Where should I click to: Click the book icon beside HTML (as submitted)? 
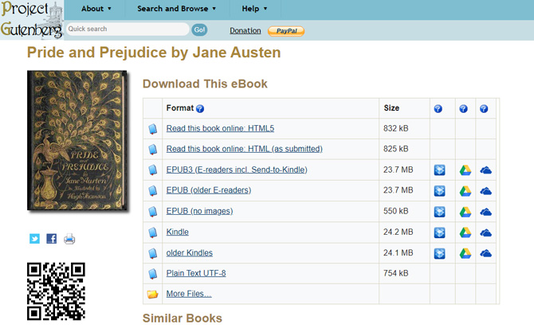coord(152,150)
